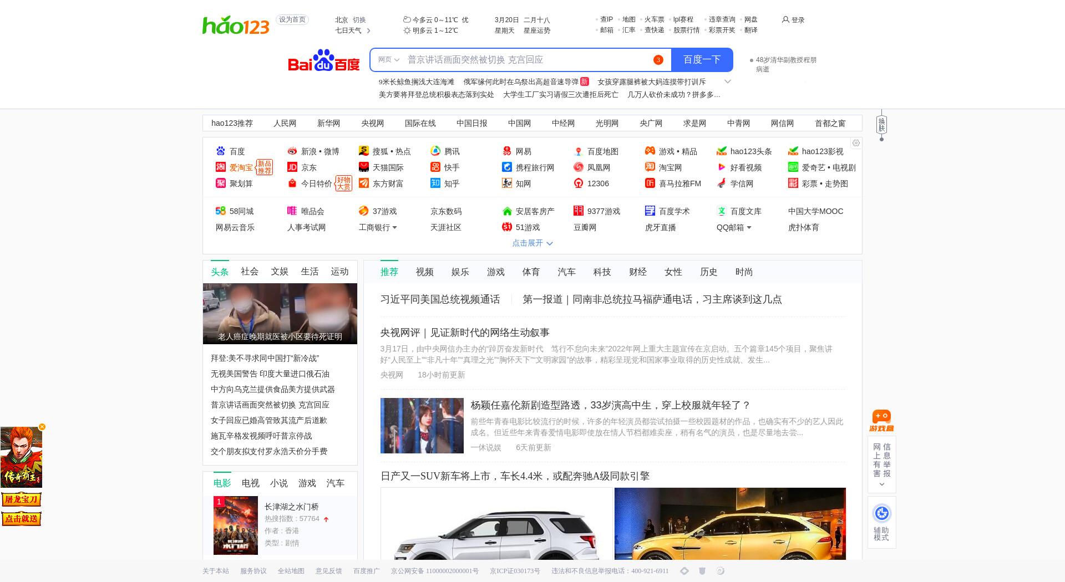Open the 12306 railway icon
The image size is (1065, 582).
pyautogui.click(x=579, y=183)
